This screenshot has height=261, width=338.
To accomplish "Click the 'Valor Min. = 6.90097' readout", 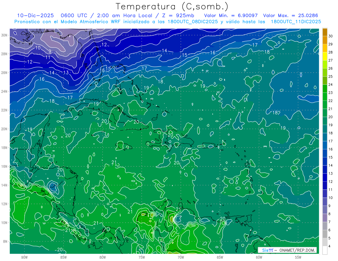I will 231,15.
